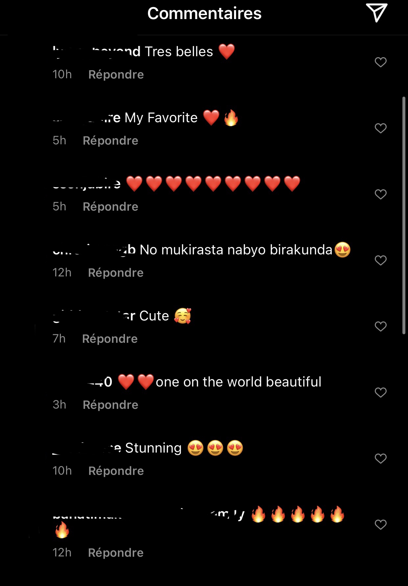Viewport: 408px width, 586px height.
Task: Like the nine red hearts comment
Action: point(381,194)
